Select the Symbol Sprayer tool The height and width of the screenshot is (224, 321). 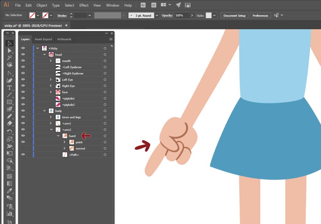(x=9, y=206)
